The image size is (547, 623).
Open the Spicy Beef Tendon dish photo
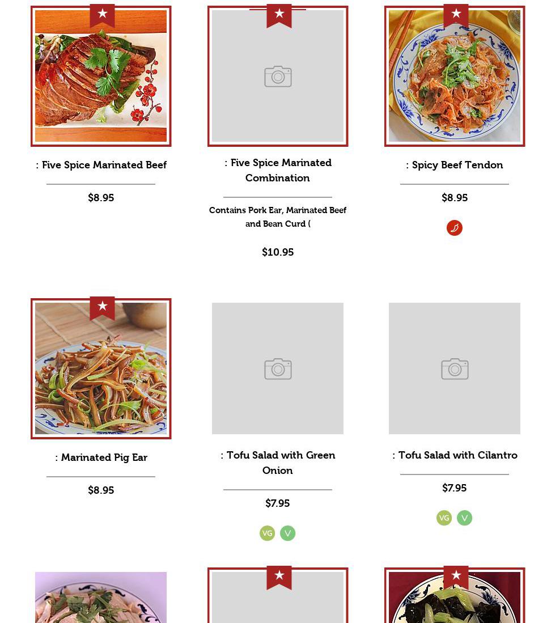coord(455,76)
